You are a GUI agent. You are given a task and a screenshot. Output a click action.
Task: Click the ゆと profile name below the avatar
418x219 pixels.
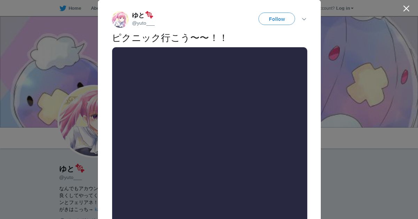(x=67, y=169)
